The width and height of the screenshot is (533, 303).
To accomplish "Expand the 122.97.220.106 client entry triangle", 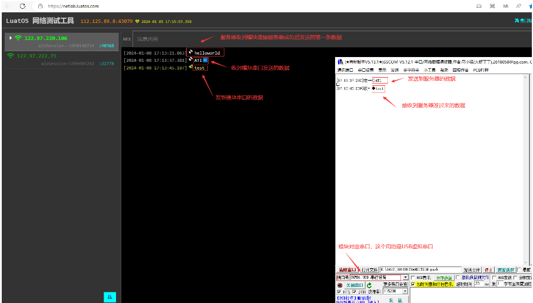I will click(x=11, y=38).
